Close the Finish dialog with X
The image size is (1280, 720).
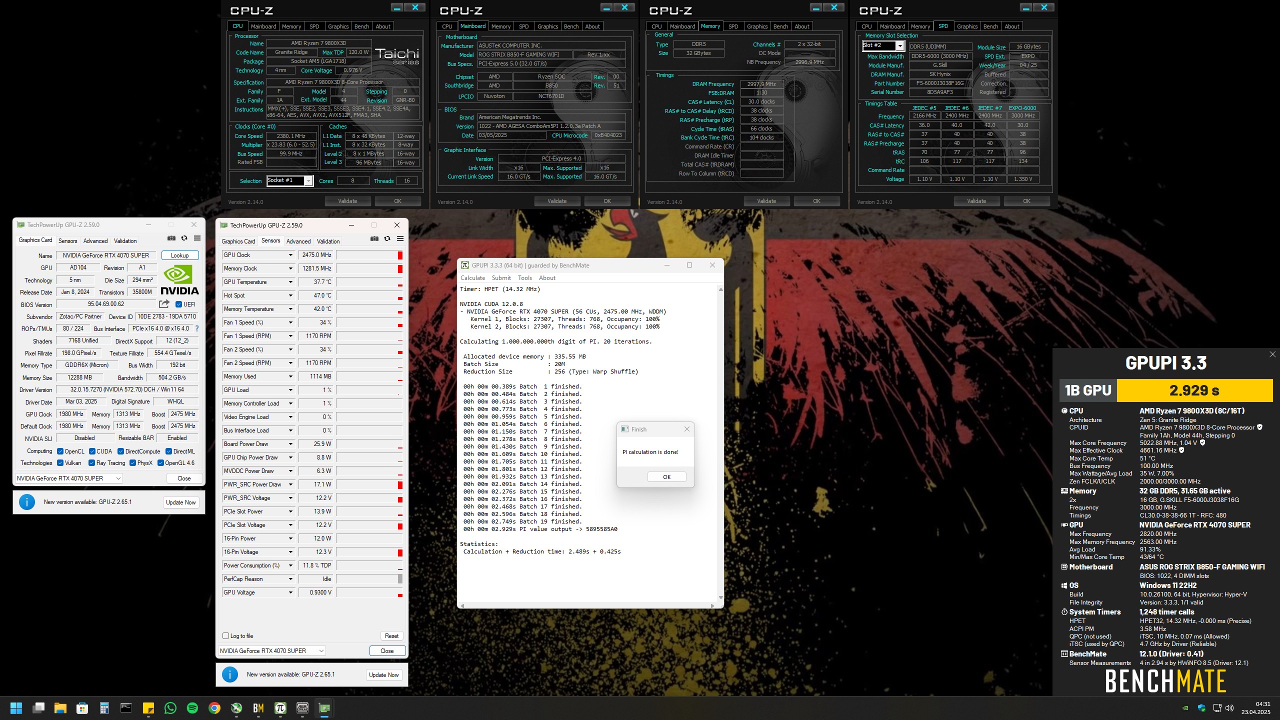687,429
